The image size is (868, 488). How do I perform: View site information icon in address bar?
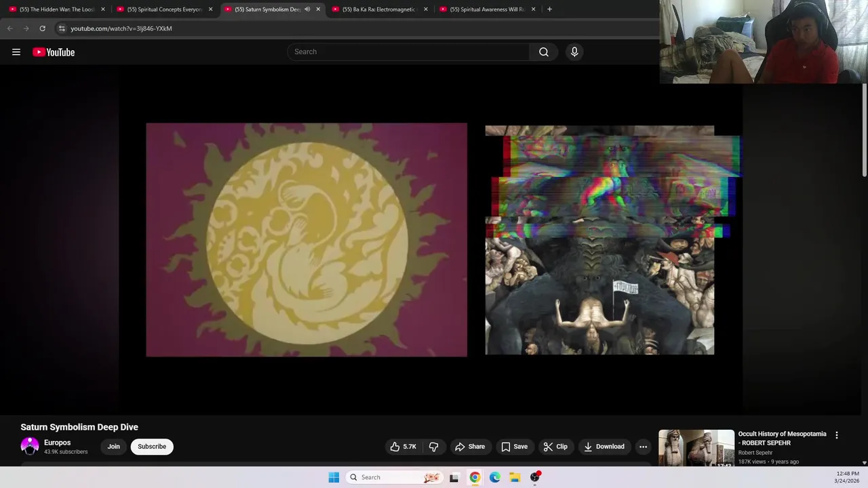[62, 28]
